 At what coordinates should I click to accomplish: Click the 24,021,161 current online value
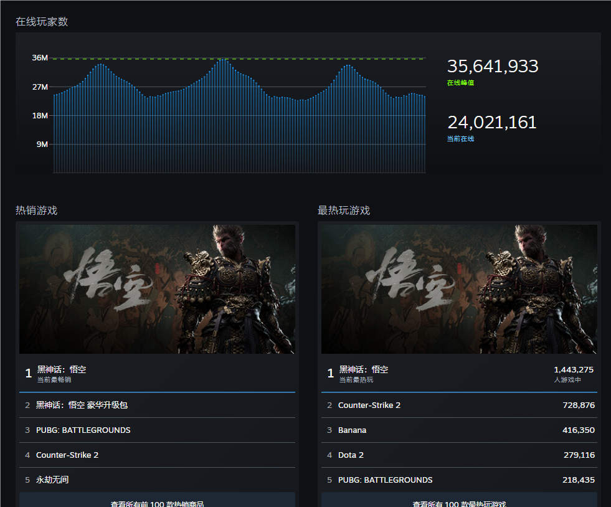[x=491, y=123]
